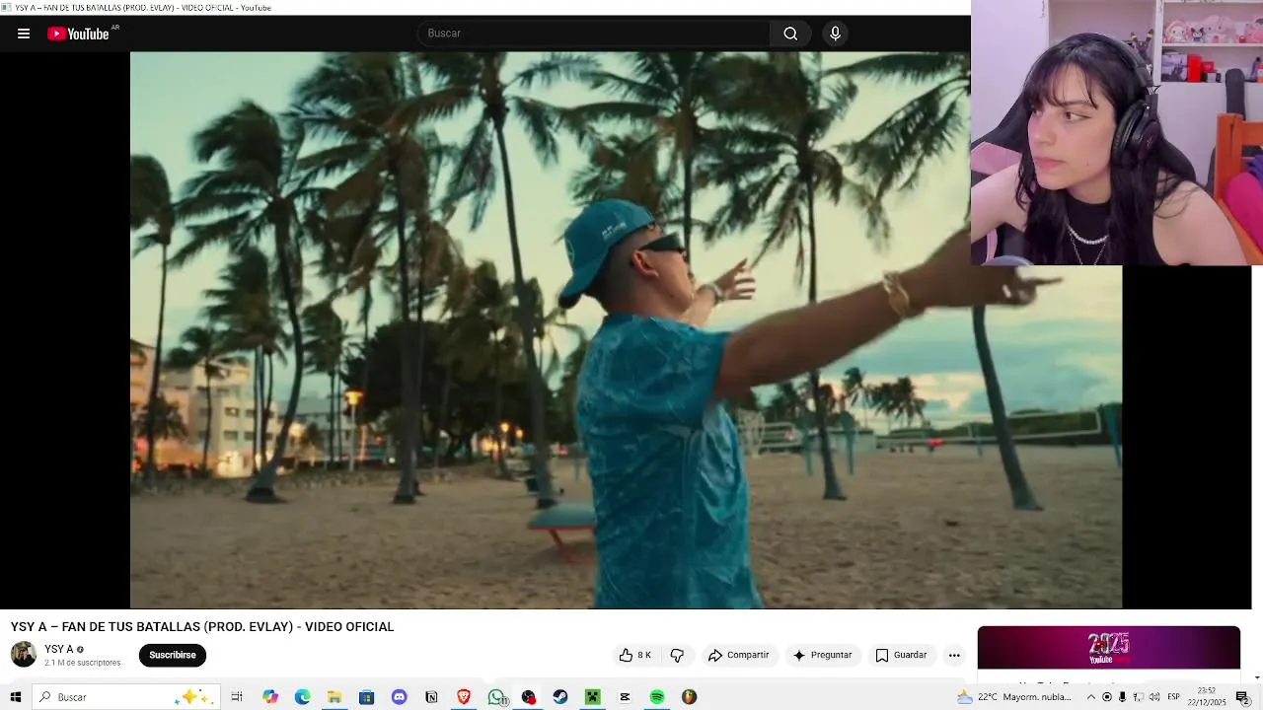1263x710 pixels.
Task: Open the three-dot more actions menu
Action: pyautogui.click(x=954, y=655)
